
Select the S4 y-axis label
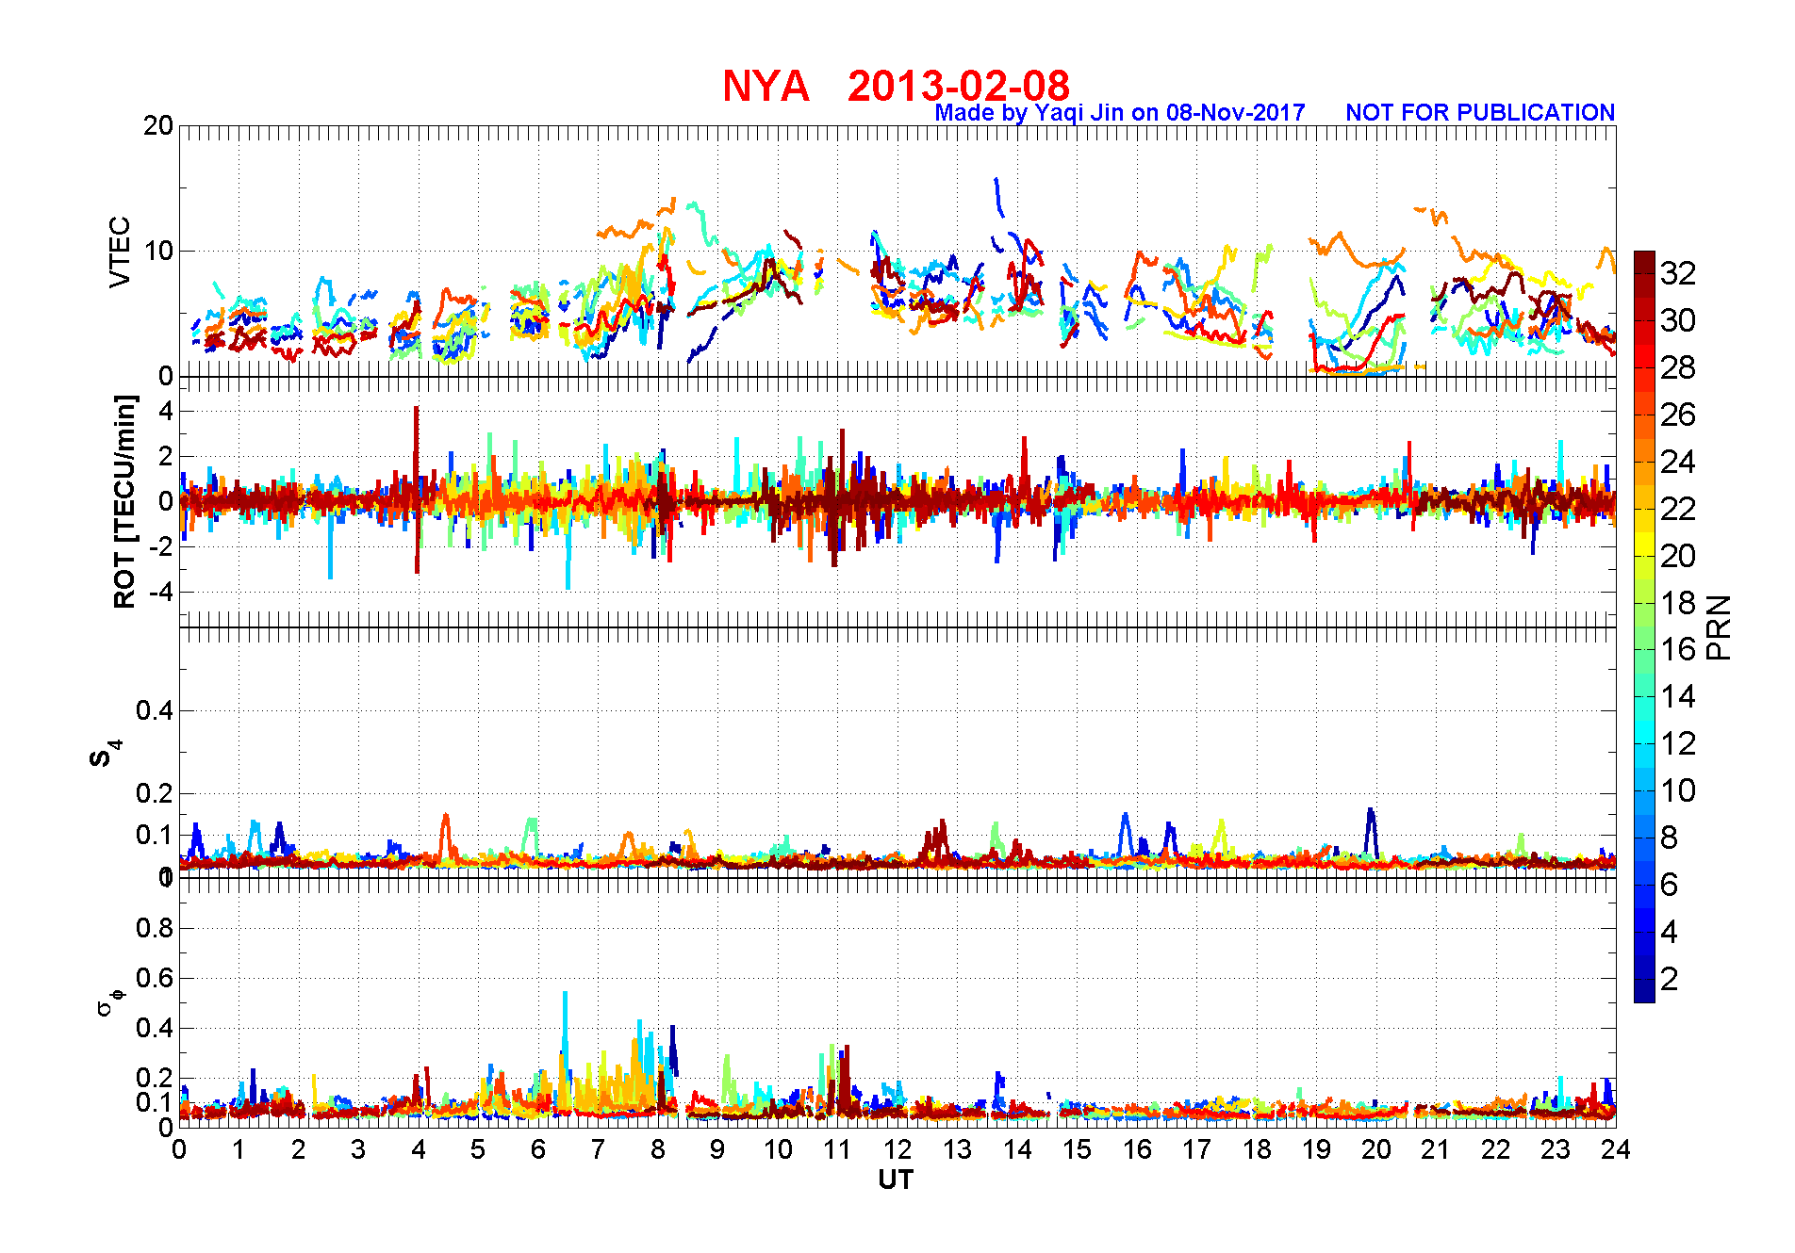click(105, 754)
